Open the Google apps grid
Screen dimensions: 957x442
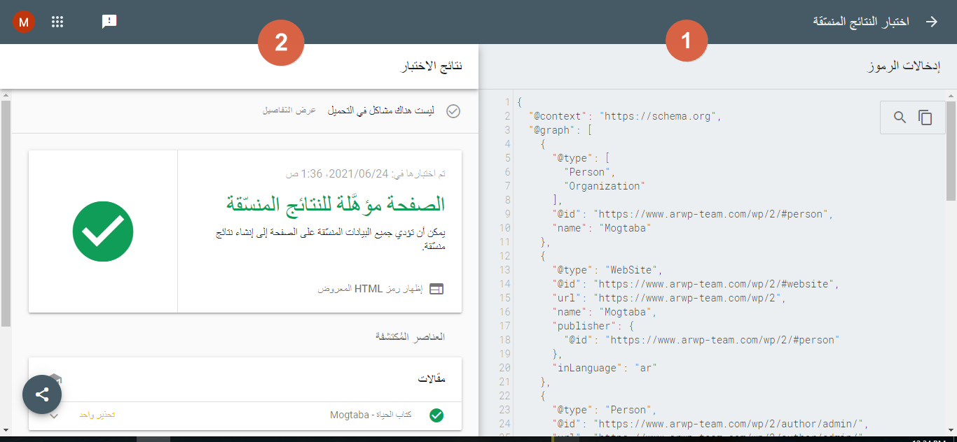tap(57, 22)
